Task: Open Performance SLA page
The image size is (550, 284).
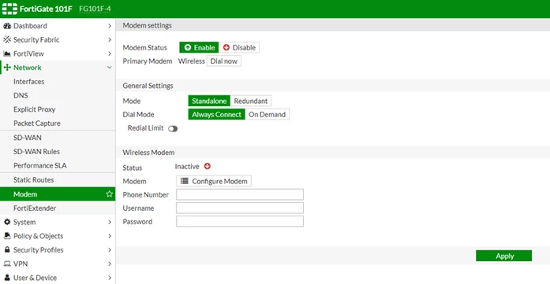Action: point(58,166)
